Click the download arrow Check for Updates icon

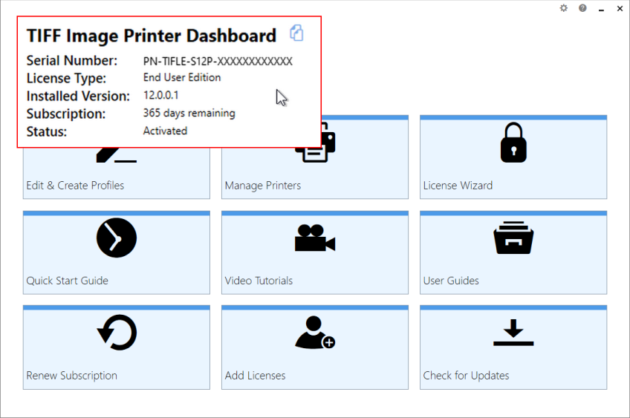(513, 333)
